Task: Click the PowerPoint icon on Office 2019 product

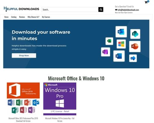Action: click(x=27, y=102)
